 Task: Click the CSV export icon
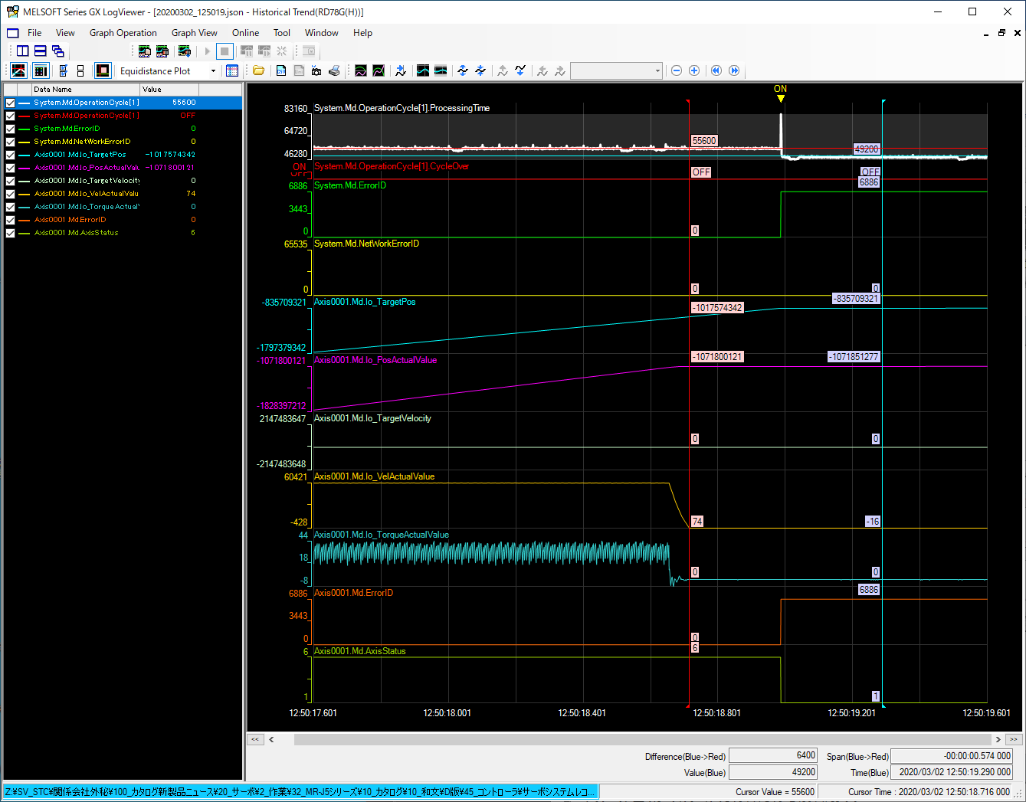[x=280, y=70]
